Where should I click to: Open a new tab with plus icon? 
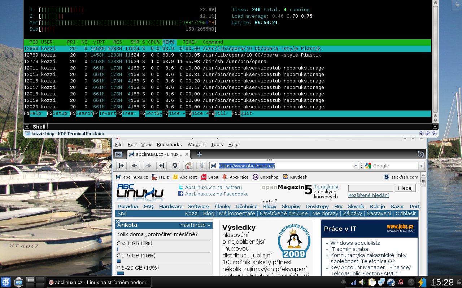coord(199,154)
